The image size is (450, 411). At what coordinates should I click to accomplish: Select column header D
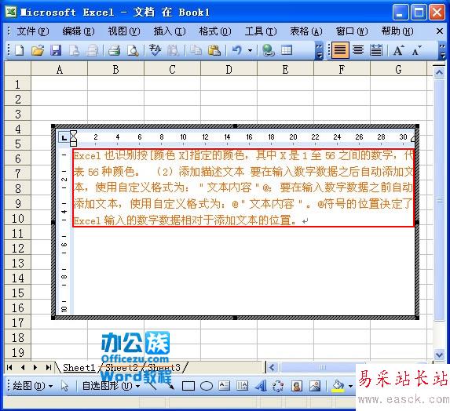tap(229, 69)
